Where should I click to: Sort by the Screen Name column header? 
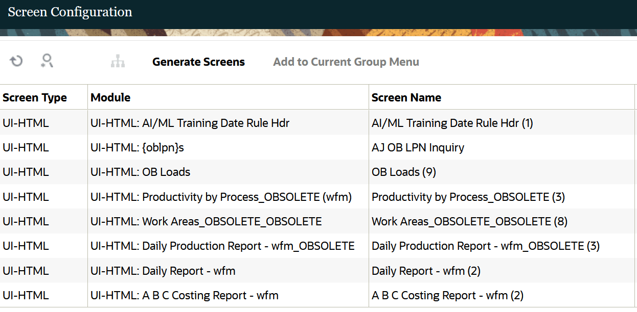pyautogui.click(x=406, y=97)
